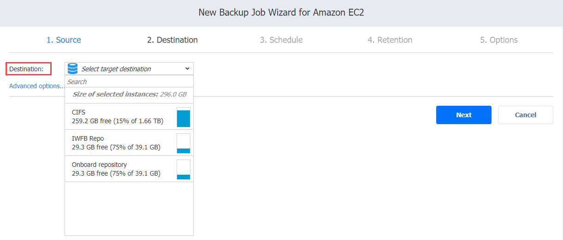Click the IWFB Repo storage usage bar
Viewport: 563px width, 240px height.
(184, 143)
